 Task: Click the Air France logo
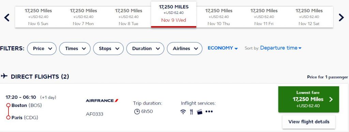click(102, 101)
